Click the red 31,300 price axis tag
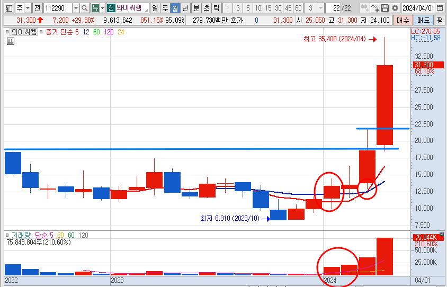This screenshot has width=447, height=287. [x=428, y=65]
